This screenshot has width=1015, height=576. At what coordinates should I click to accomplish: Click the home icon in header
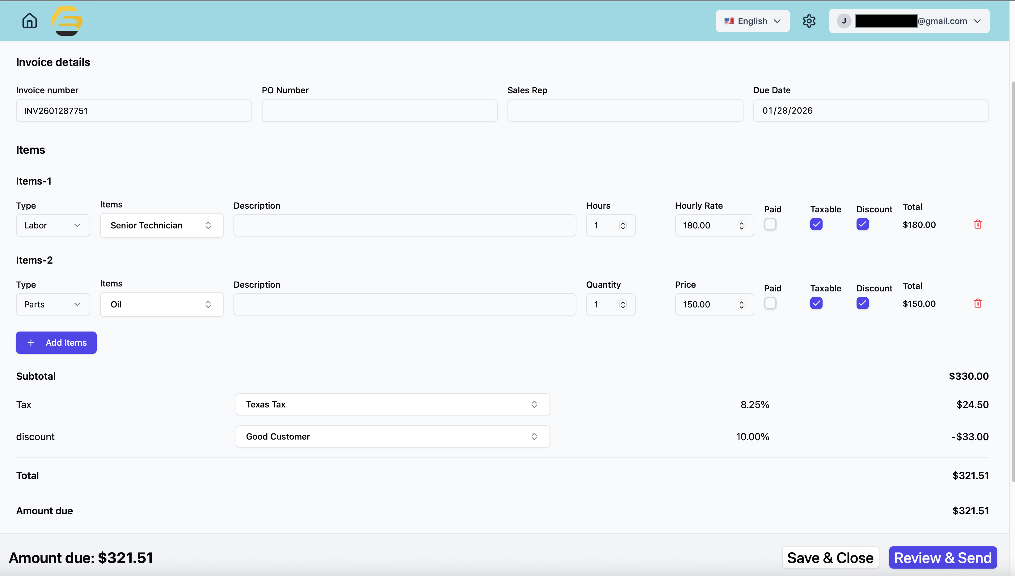(x=29, y=21)
